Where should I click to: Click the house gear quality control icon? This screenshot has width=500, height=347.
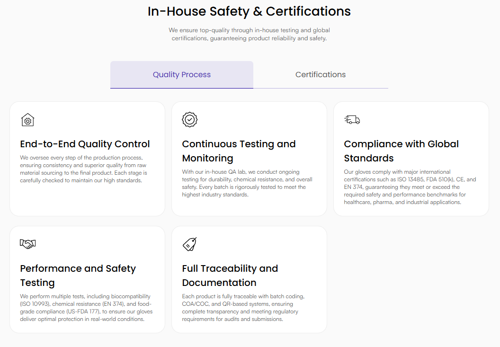click(28, 120)
